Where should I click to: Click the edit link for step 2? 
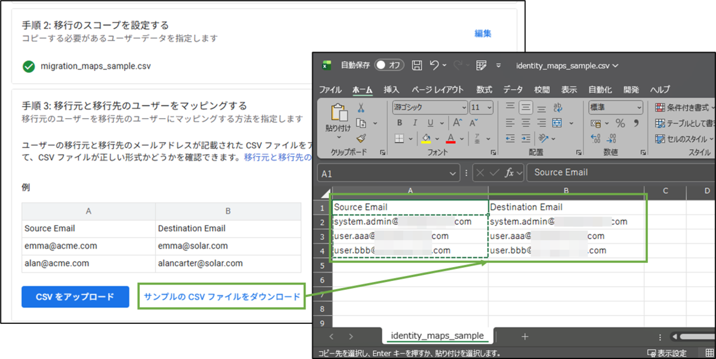[483, 33]
